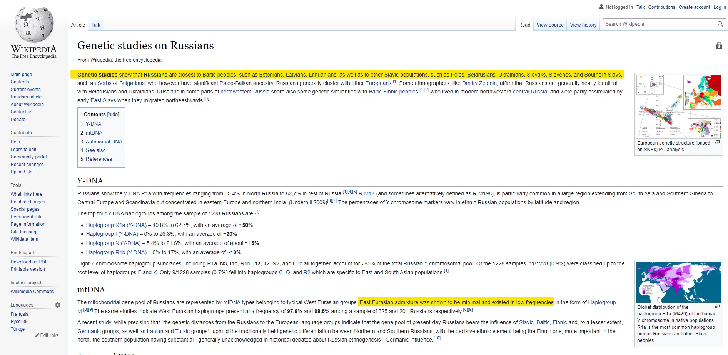The height and width of the screenshot is (355, 728).
Task: Click the Edit links pencil icon
Action: 37,335
